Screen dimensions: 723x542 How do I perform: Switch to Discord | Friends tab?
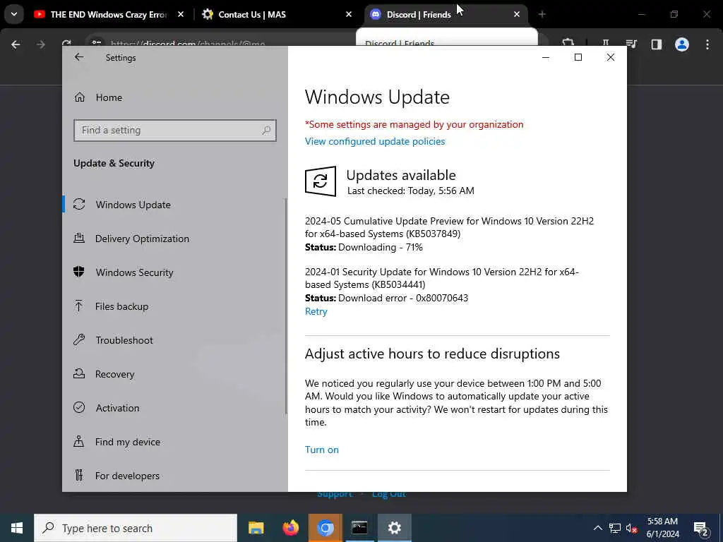(x=419, y=15)
